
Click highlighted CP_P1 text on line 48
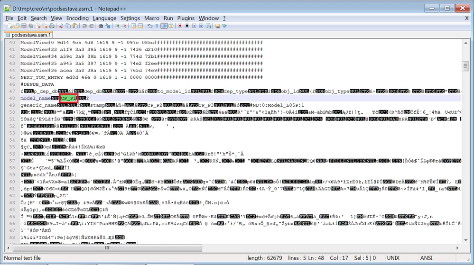click(x=68, y=98)
